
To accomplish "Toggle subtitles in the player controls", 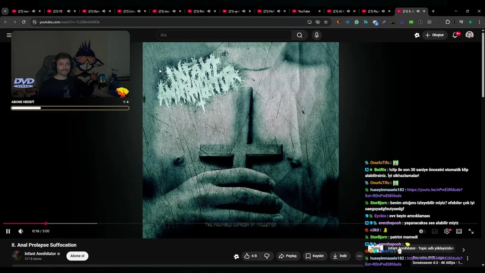I will [x=435, y=231].
